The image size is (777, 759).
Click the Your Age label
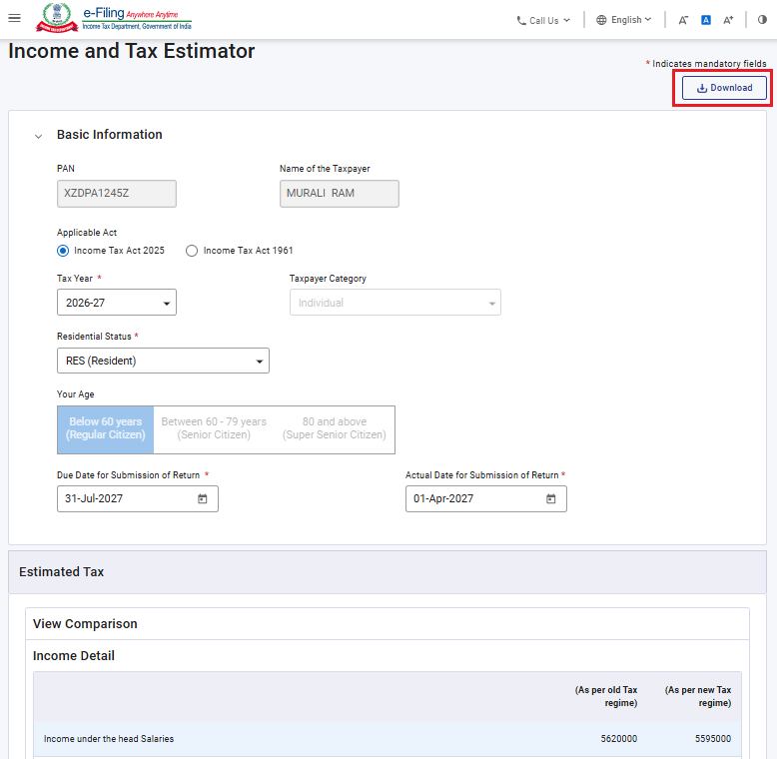click(x=75, y=394)
